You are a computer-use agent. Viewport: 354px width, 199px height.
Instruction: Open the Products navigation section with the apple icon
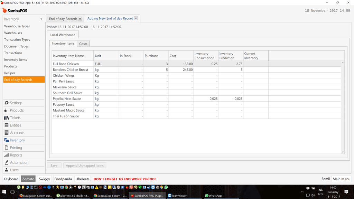click(24, 110)
